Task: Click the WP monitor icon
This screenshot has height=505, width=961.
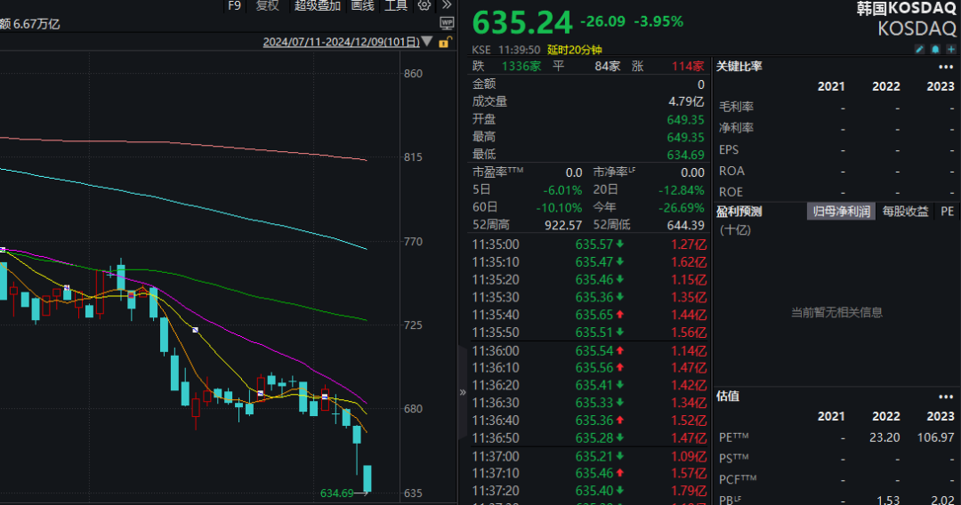Action: 447,24
